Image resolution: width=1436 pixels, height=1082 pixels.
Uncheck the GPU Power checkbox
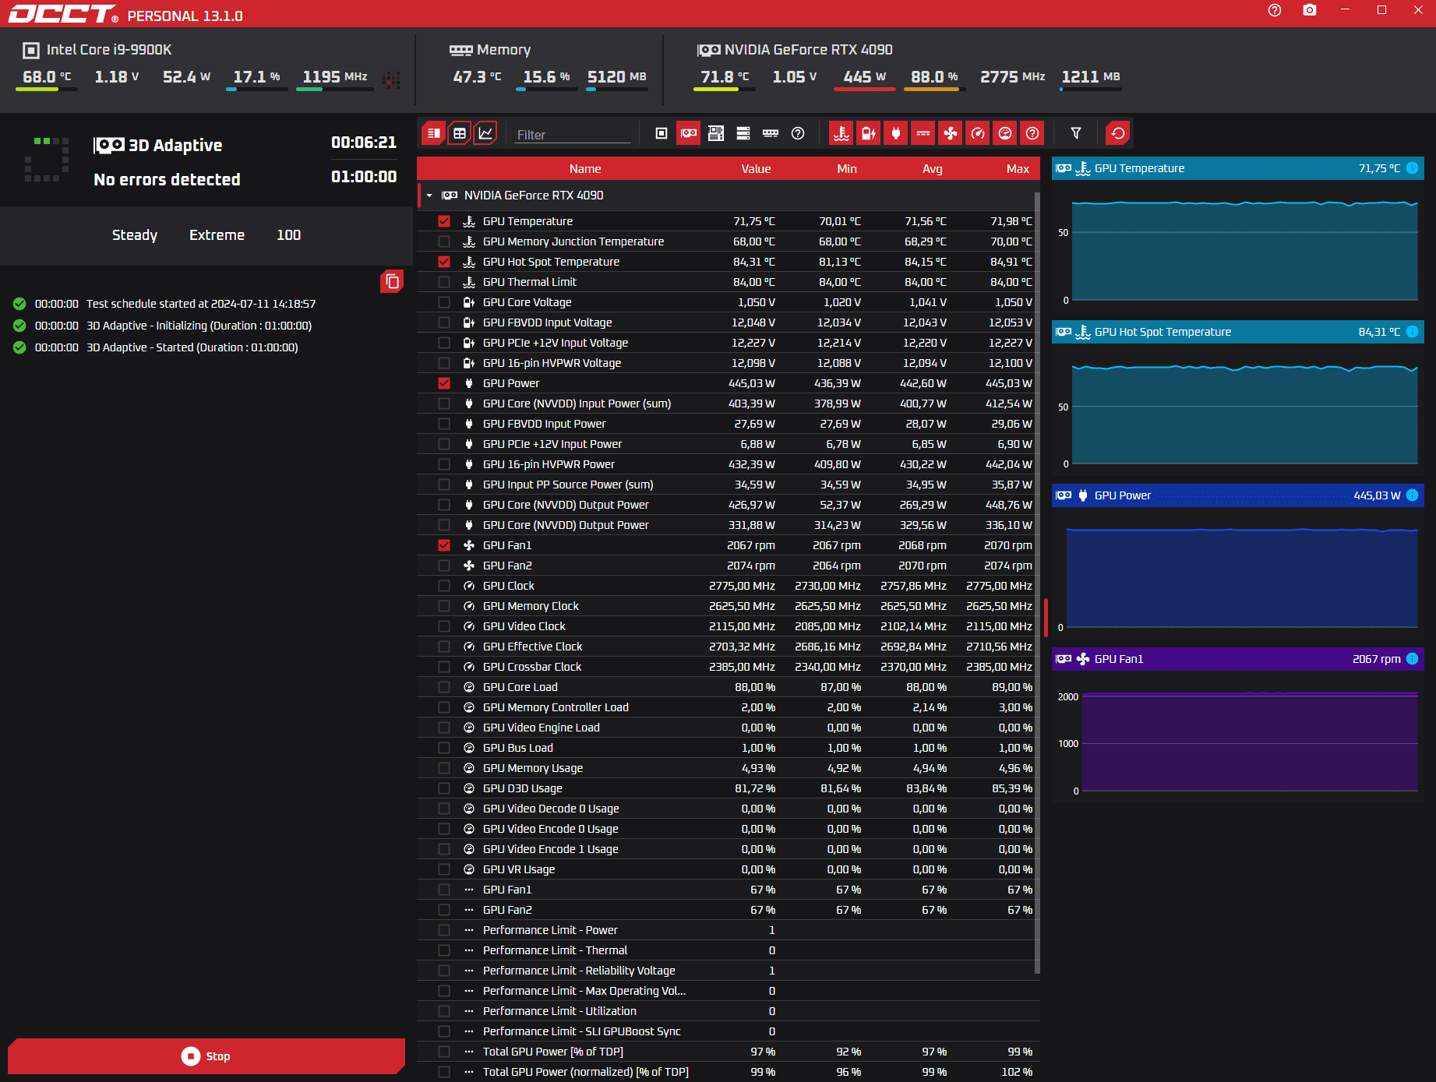[444, 383]
